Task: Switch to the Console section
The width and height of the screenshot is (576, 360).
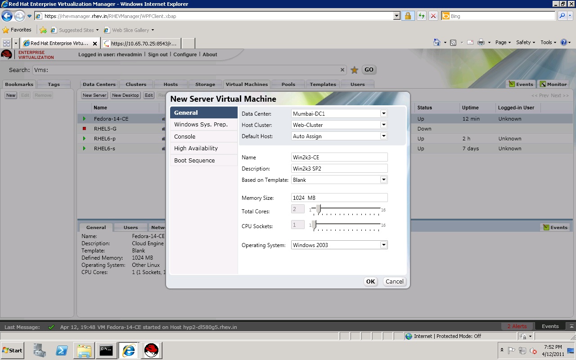Action: point(204,136)
